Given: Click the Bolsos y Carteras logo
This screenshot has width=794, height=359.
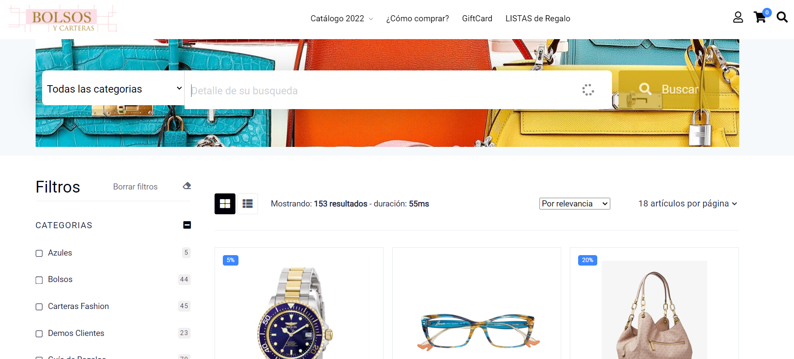Looking at the screenshot, I should point(63,19).
